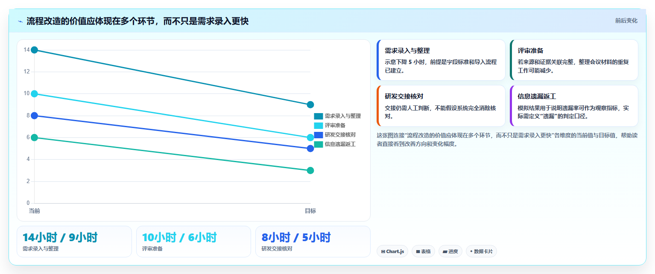Click the text starting 模拟结果用于说明遗漏率
The height and width of the screenshot is (274, 655).
(573, 112)
